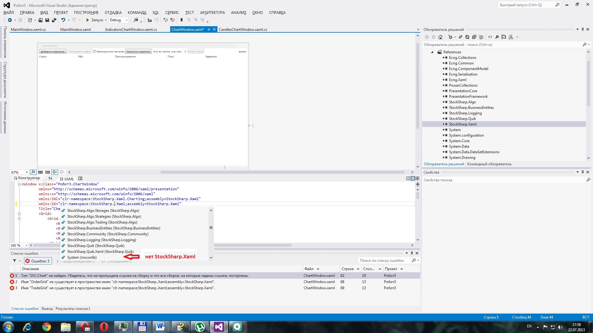Click the View Code icon in Solution Explorer
Image resolution: width=593 pixels, height=333 pixels.
click(490, 37)
